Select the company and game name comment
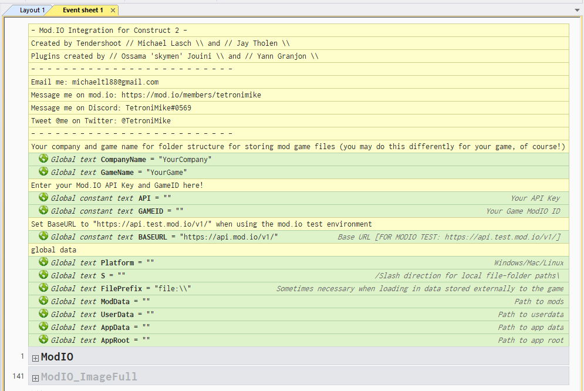Image resolution: width=584 pixels, height=391 pixels. 299,146
